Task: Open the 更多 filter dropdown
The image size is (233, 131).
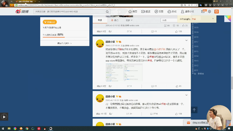Action: 129,20
